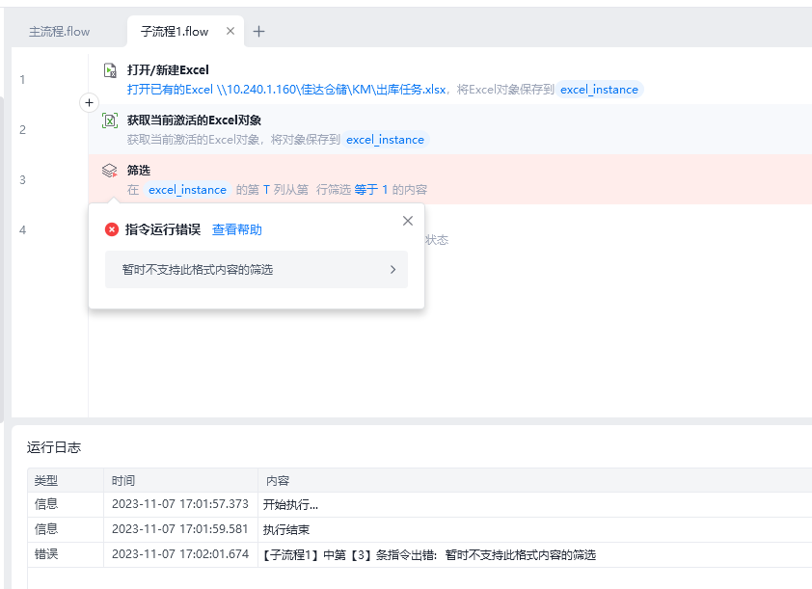Screen dimensions: 812x589
Task: Click error message box 暂时不支持此格式内容的筛选
Action: pos(257,269)
